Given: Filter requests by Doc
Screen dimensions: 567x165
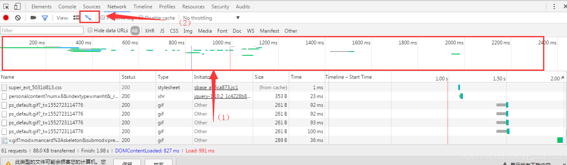Looking at the screenshot, I should [x=237, y=31].
